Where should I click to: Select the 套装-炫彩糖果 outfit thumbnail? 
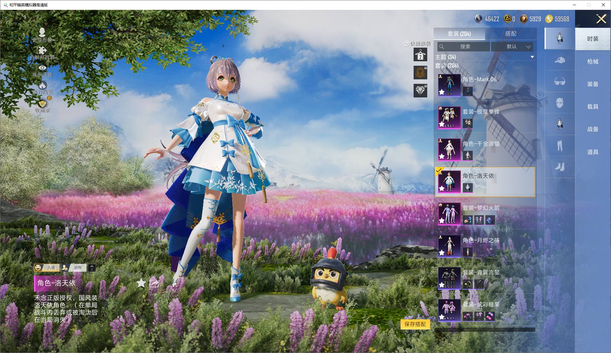click(450, 310)
